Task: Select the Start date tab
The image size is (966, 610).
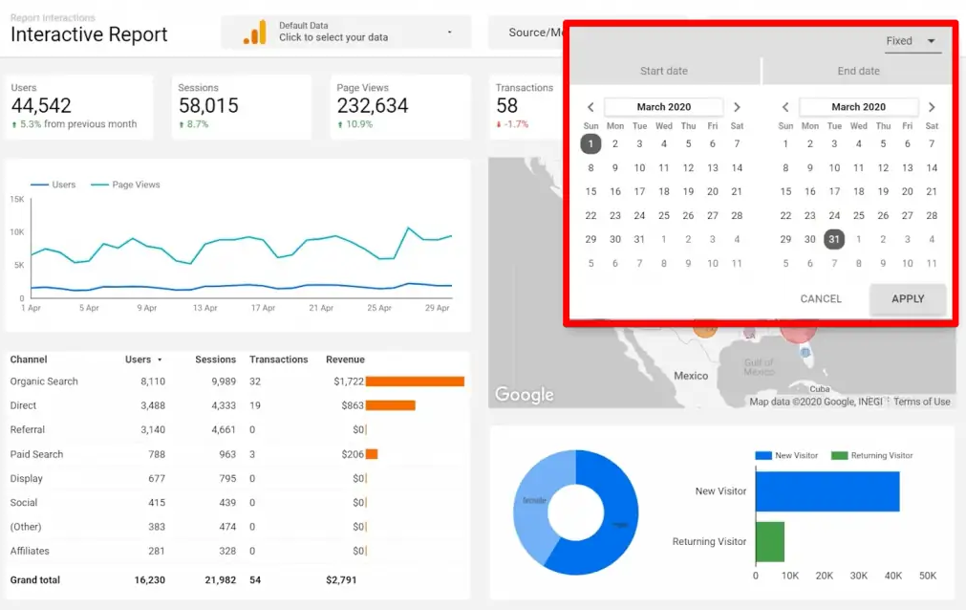Action: pos(663,71)
